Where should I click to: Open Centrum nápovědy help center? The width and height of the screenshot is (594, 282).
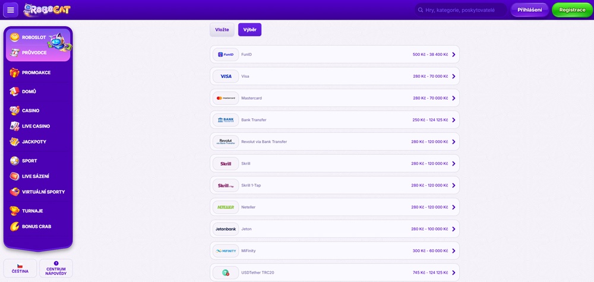pos(56,268)
